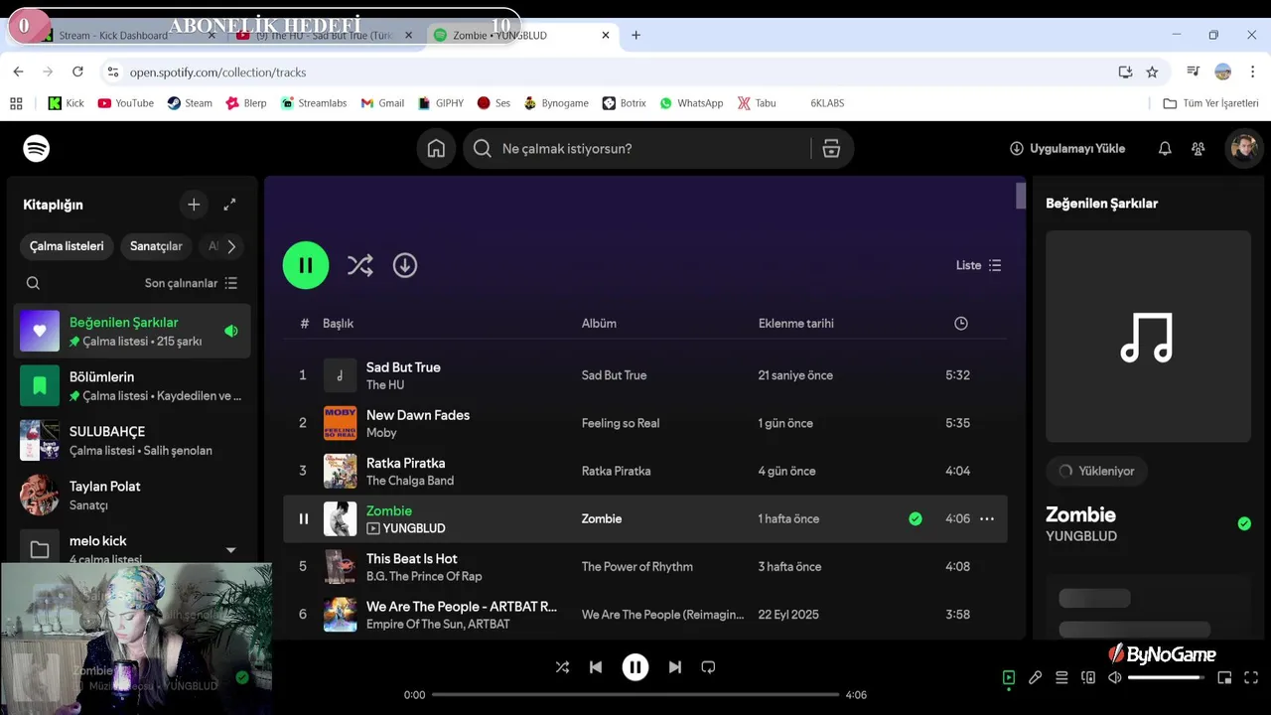Expand the library to full view
The image size is (1271, 715).
[229, 205]
